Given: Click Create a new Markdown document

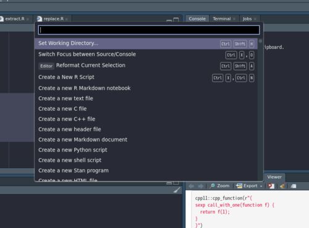Looking at the screenshot, I should (x=146, y=140).
